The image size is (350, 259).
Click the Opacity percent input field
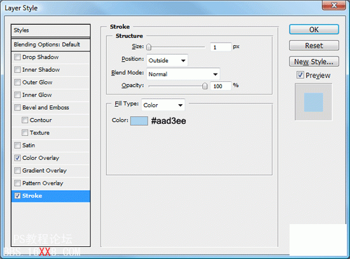(x=221, y=86)
